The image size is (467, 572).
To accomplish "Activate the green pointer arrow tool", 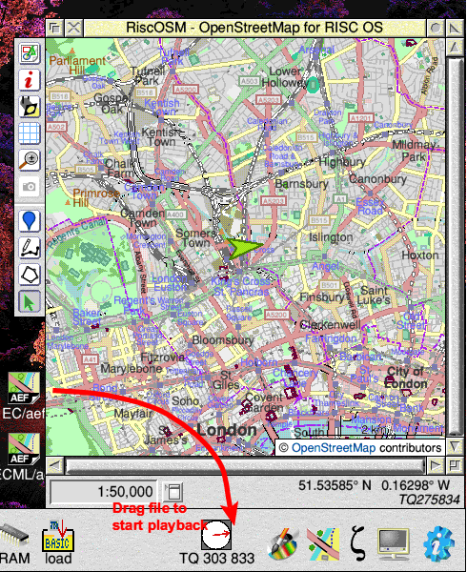I will pyautogui.click(x=30, y=301).
